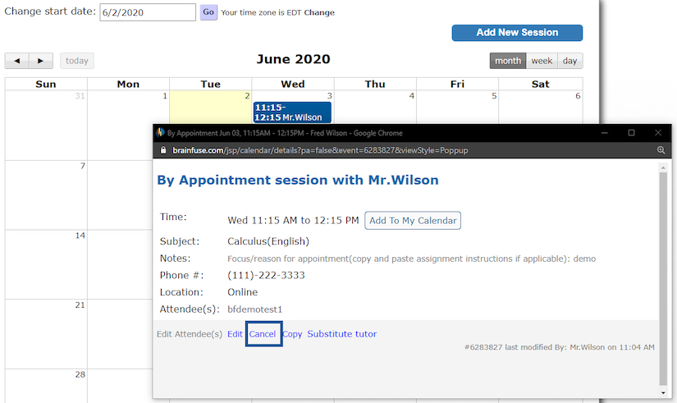
Task: Cancel the appointment with Mr.Wilson
Action: [x=263, y=334]
